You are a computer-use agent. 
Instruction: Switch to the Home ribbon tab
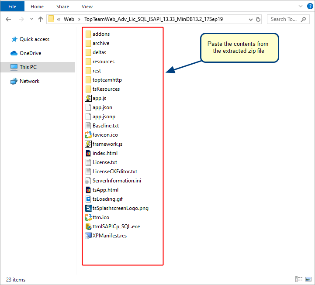pos(37,7)
